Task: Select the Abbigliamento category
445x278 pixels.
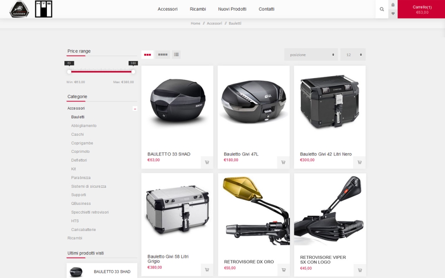Action: pyautogui.click(x=84, y=126)
